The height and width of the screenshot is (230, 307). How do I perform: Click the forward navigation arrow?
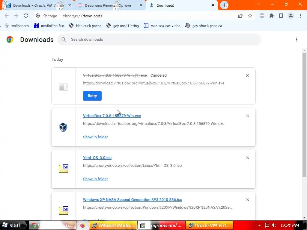click(16, 16)
